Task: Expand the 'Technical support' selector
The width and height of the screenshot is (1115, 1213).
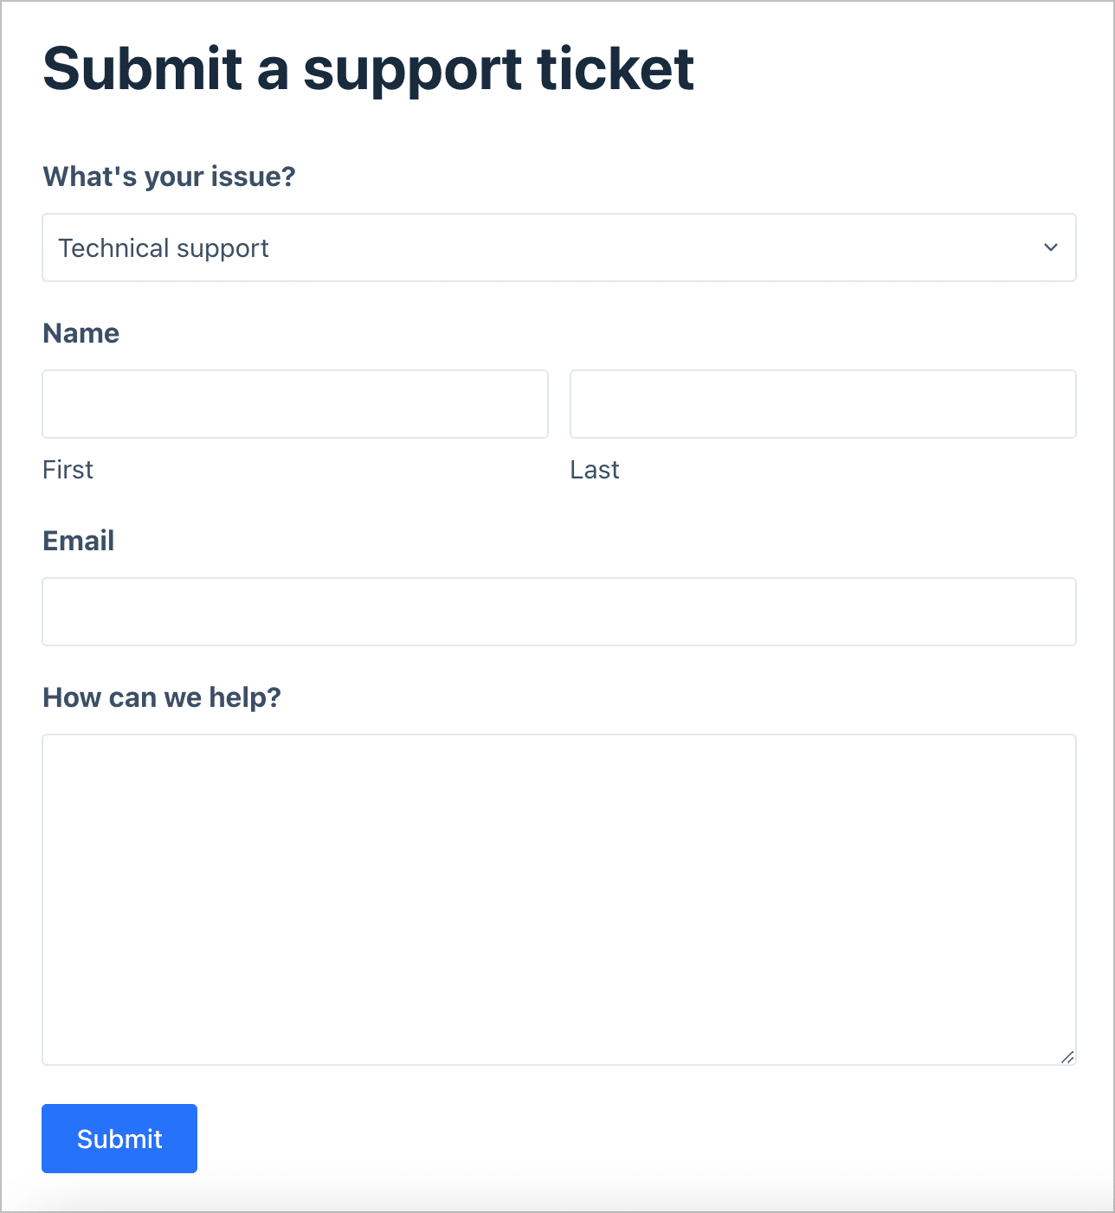Action: coord(559,247)
